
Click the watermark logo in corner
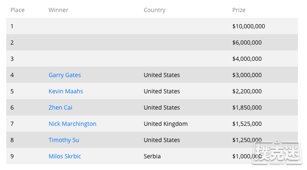pos(277,152)
